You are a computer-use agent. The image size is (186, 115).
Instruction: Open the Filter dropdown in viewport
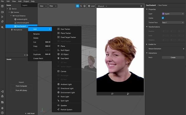(x=53, y=6)
